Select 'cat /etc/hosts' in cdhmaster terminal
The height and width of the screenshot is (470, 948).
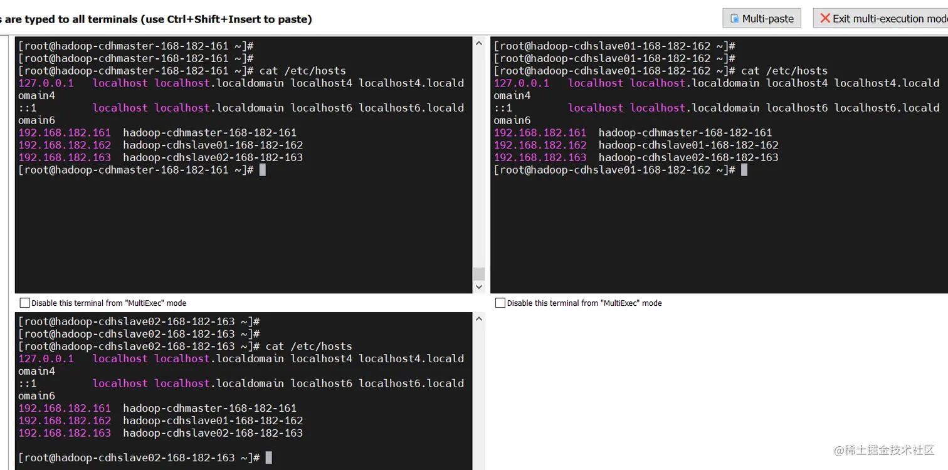[302, 71]
